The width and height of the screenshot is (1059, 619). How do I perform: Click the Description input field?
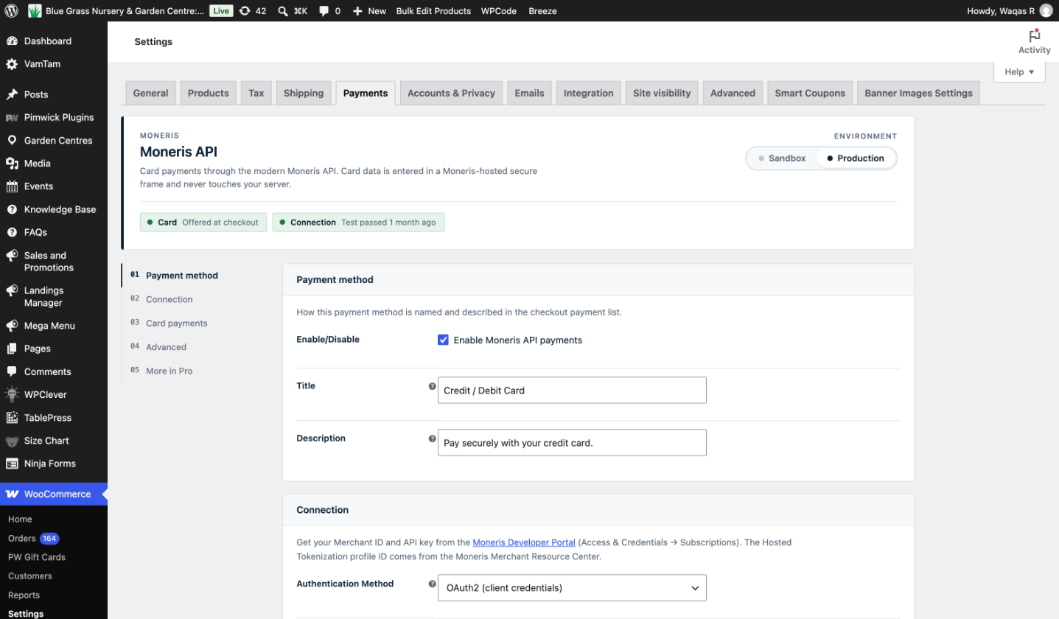pyautogui.click(x=572, y=443)
